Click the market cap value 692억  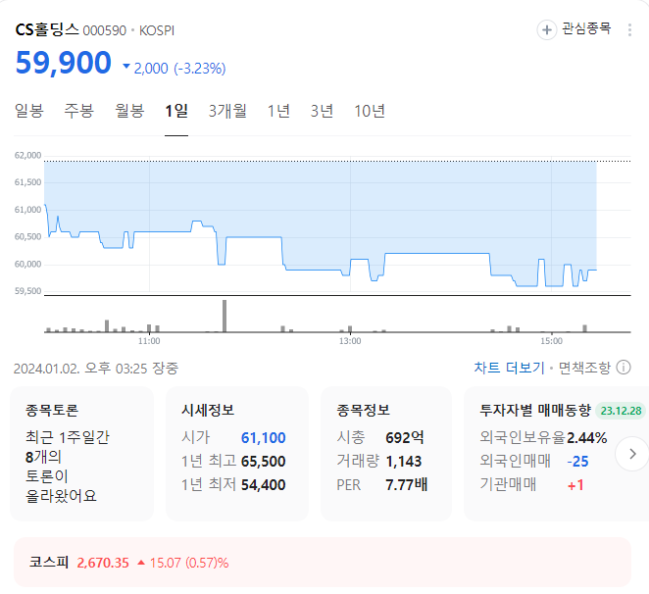(405, 438)
